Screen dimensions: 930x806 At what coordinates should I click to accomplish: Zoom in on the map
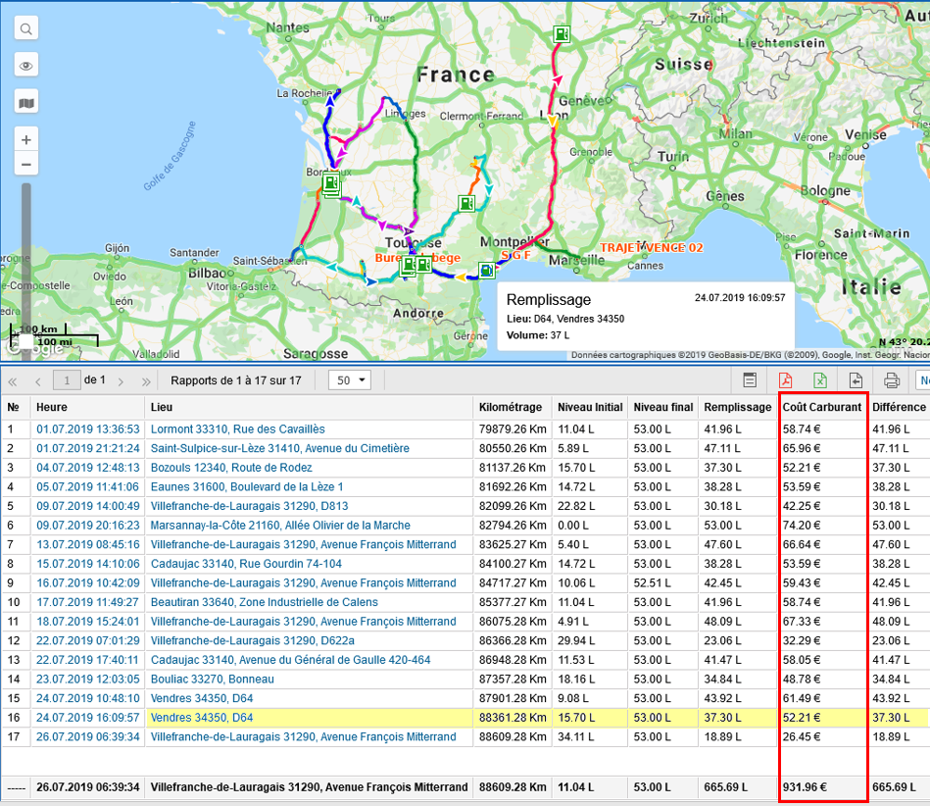(26, 140)
